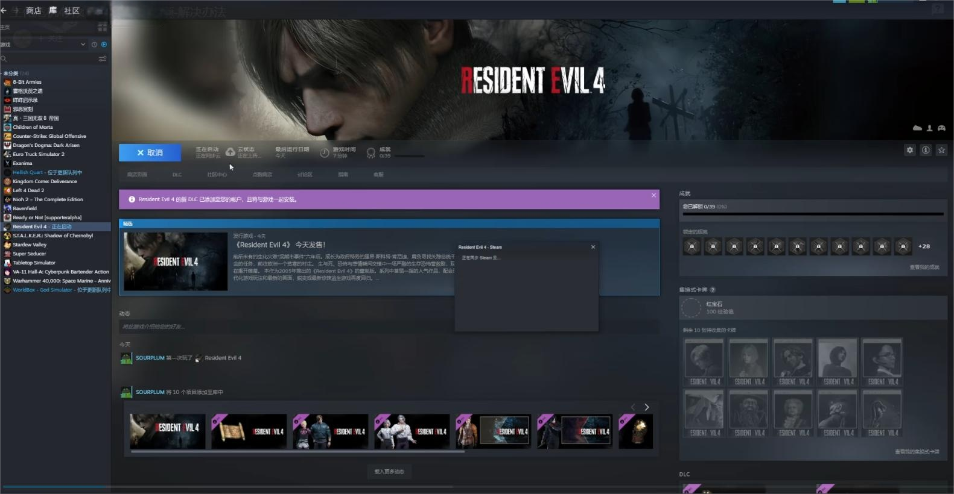This screenshot has height=494, width=954.
Task: Show next DLC items with right chevron
Action: click(x=647, y=407)
